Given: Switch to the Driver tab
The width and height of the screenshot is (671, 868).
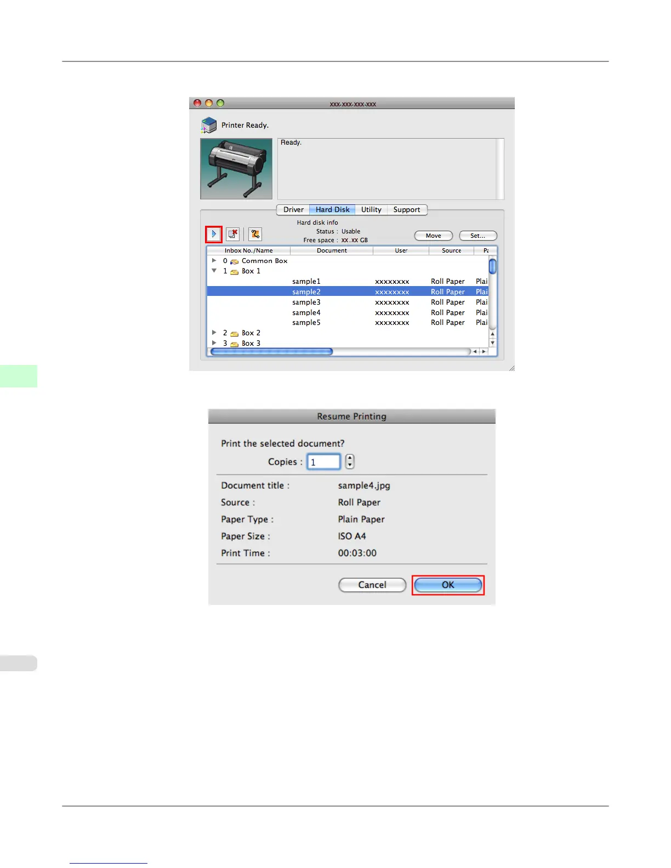Looking at the screenshot, I should [293, 210].
